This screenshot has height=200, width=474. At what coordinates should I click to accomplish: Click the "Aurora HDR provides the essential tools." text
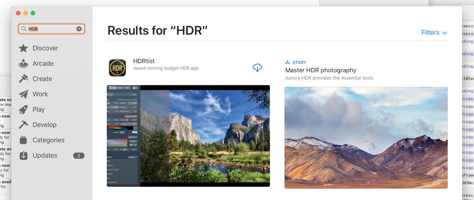pyautogui.click(x=330, y=78)
